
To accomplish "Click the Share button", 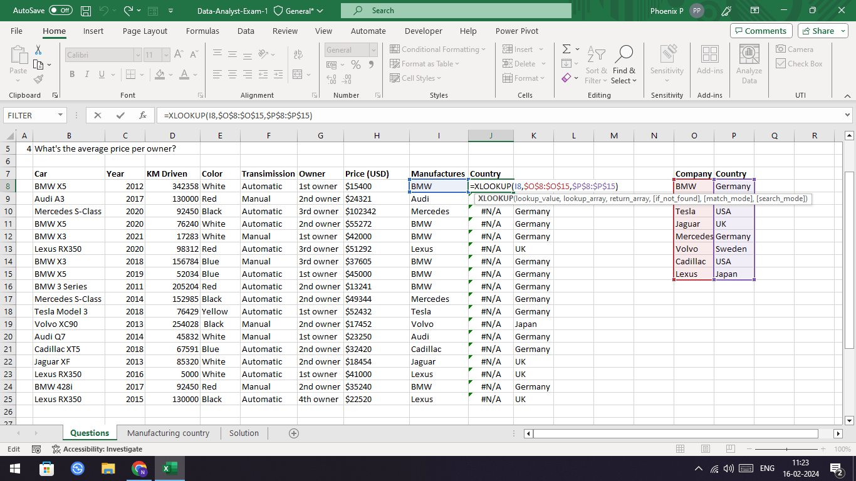I will click(x=823, y=31).
